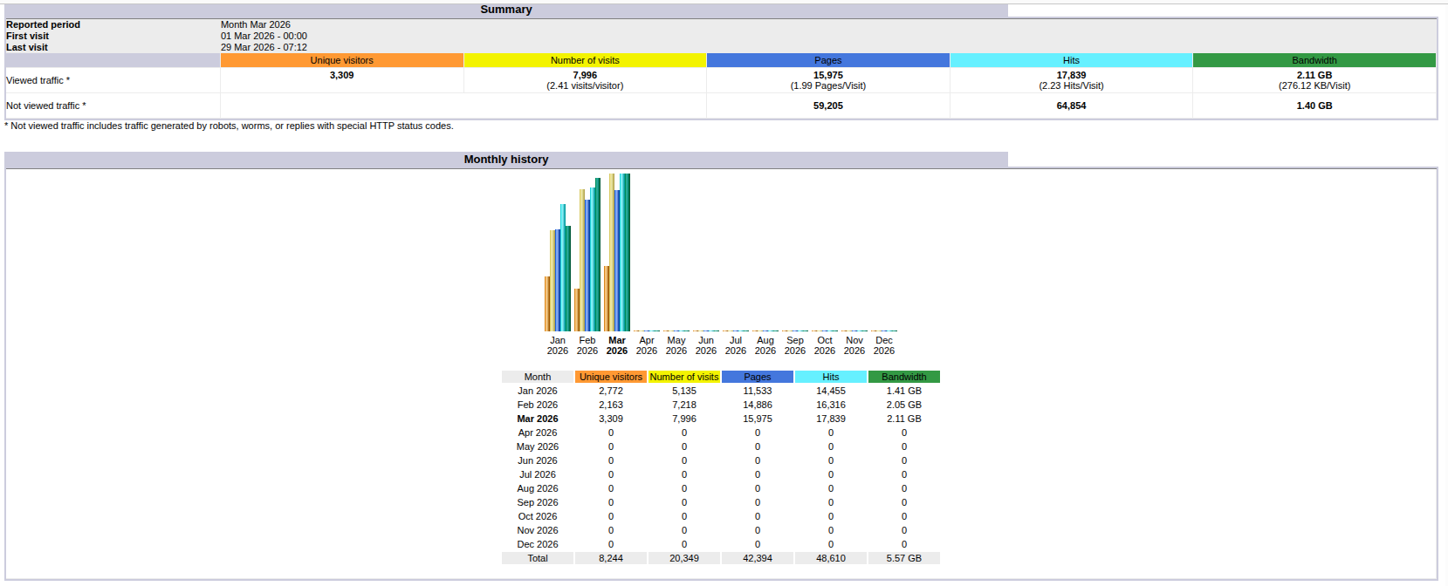Click the Dec 2026 label beneath the chart
Screen dimensions: 1448x586
(883, 345)
